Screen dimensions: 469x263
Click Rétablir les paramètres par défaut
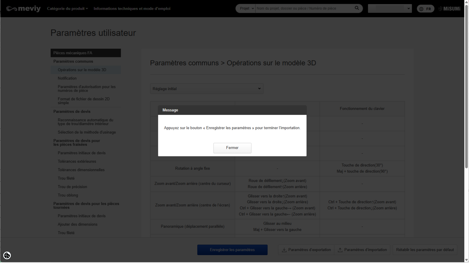click(x=425, y=250)
